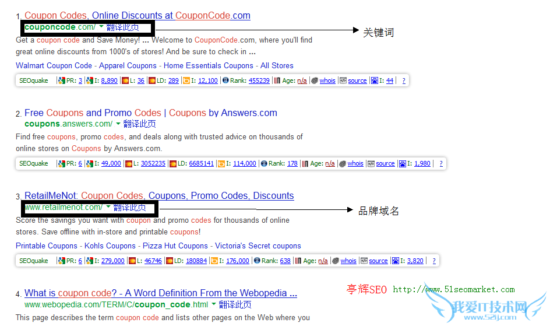Open SEOquake help question mark in answers.com bar
The height and width of the screenshot is (326, 550).
[x=441, y=163]
